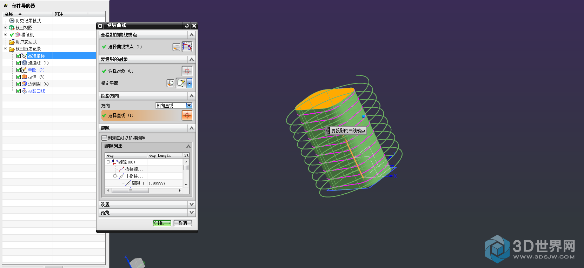Click the 历史记录模式 clock icon
The width and height of the screenshot is (584, 268).
[12, 21]
